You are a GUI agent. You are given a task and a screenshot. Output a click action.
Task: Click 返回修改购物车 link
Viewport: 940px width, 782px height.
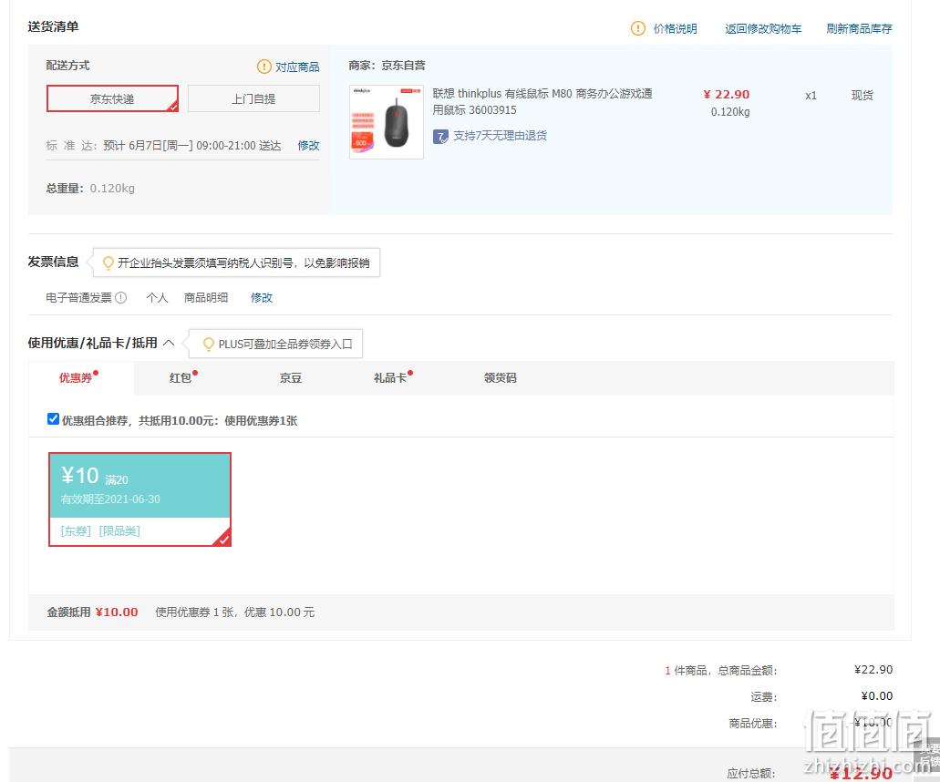763,29
